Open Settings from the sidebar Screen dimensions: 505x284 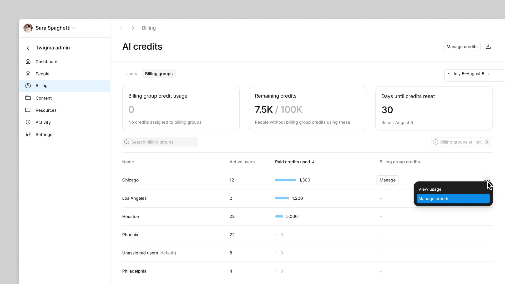pos(44,134)
